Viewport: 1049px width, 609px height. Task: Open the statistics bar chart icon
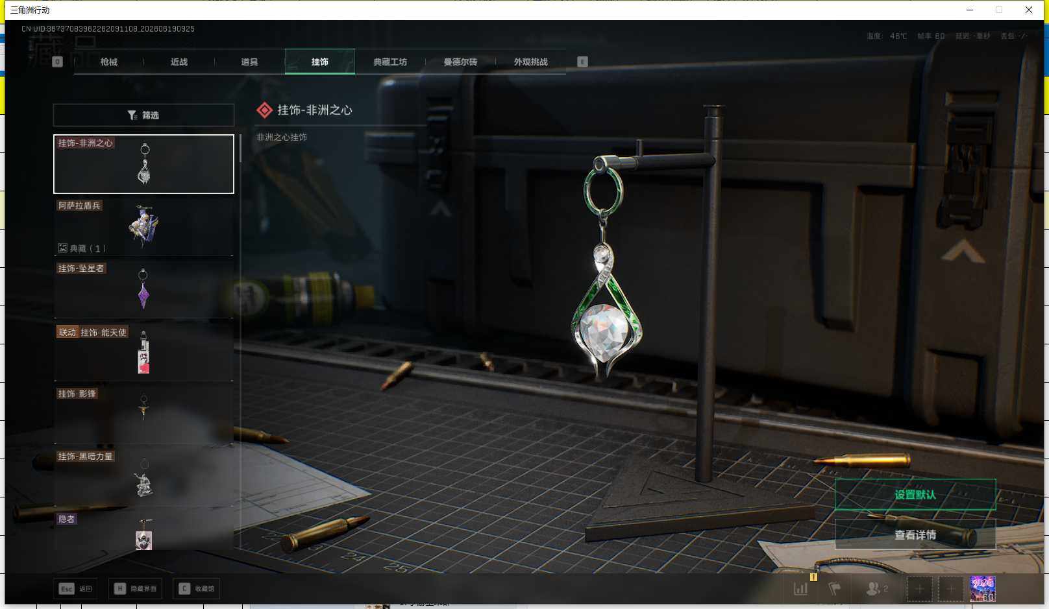click(x=801, y=589)
